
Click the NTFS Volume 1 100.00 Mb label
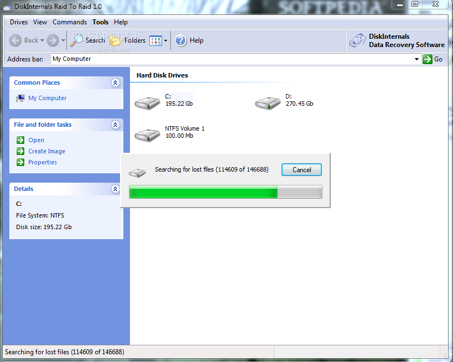(x=185, y=132)
